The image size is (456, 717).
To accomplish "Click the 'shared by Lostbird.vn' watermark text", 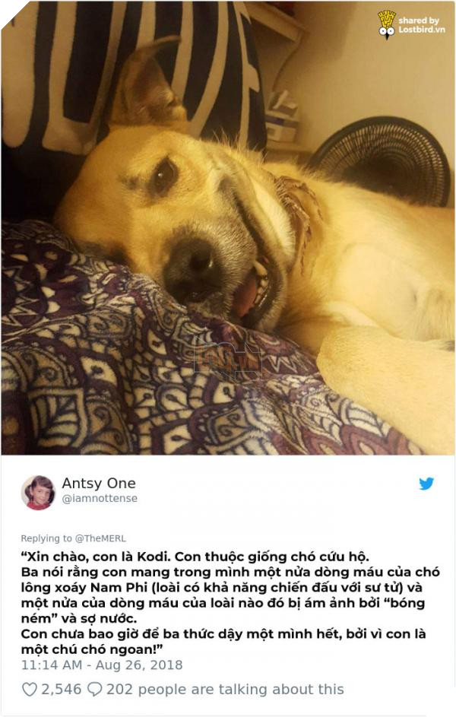I will [421, 25].
